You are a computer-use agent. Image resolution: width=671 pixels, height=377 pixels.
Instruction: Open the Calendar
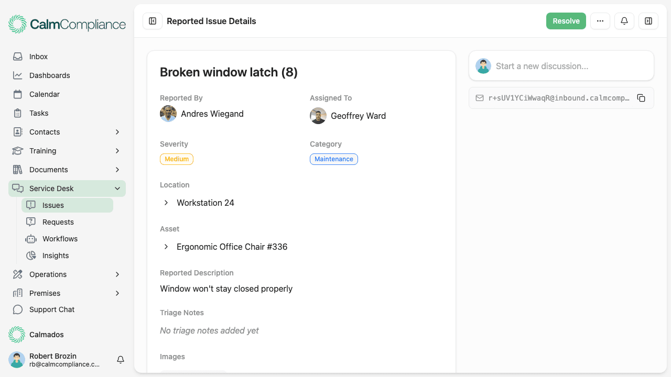[x=44, y=94]
